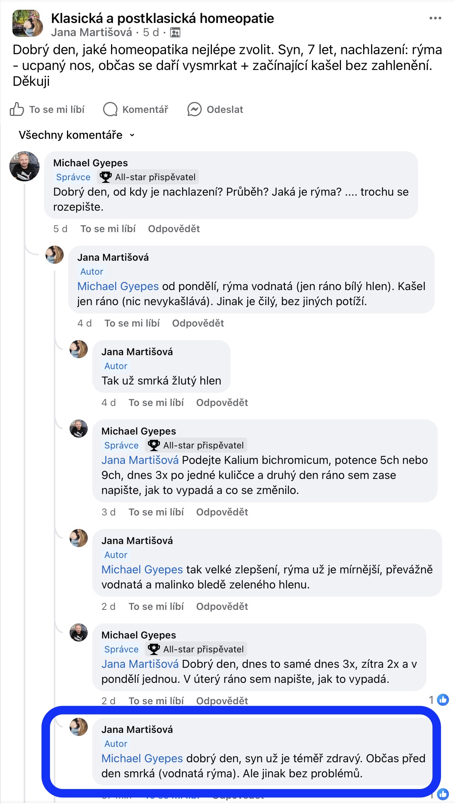Like Michael Gyepes's first comment
This screenshot has width=455, height=804.
[x=108, y=229]
